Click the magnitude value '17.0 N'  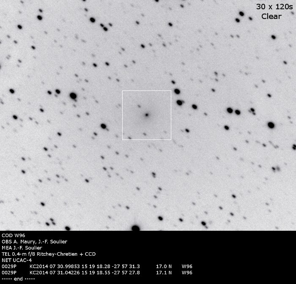point(164,266)
